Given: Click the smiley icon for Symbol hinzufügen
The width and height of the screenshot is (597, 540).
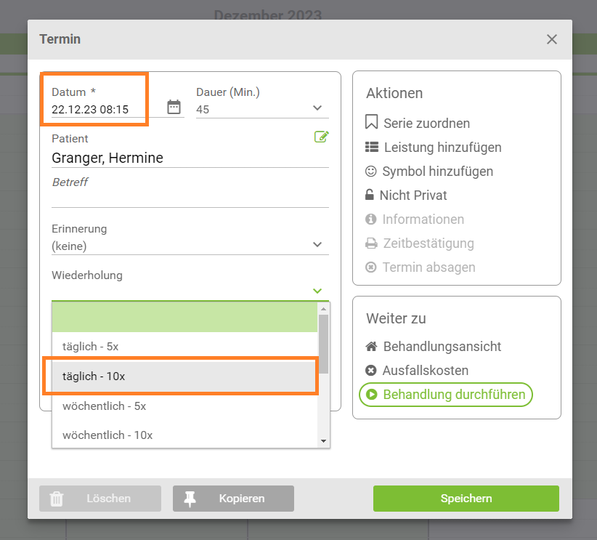Looking at the screenshot, I should pos(371,171).
